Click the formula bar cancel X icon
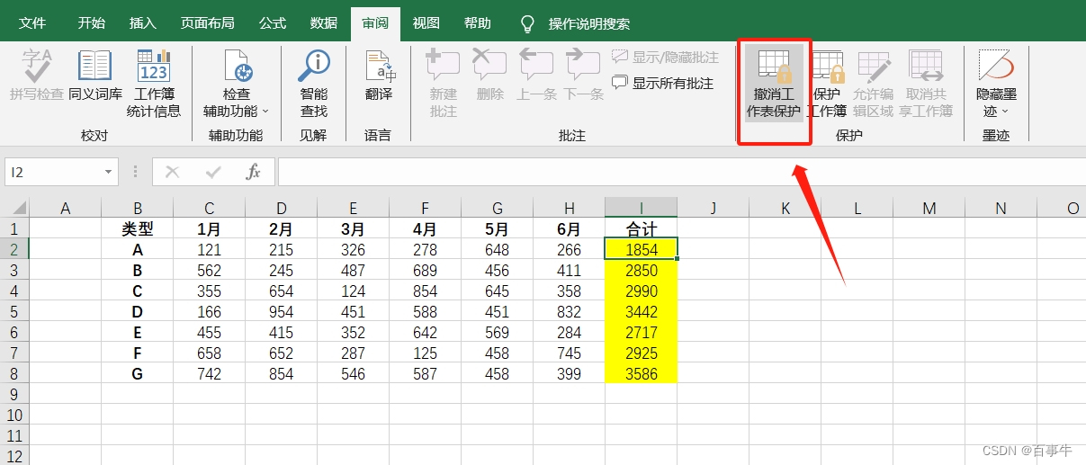The image size is (1086, 465). 173,171
